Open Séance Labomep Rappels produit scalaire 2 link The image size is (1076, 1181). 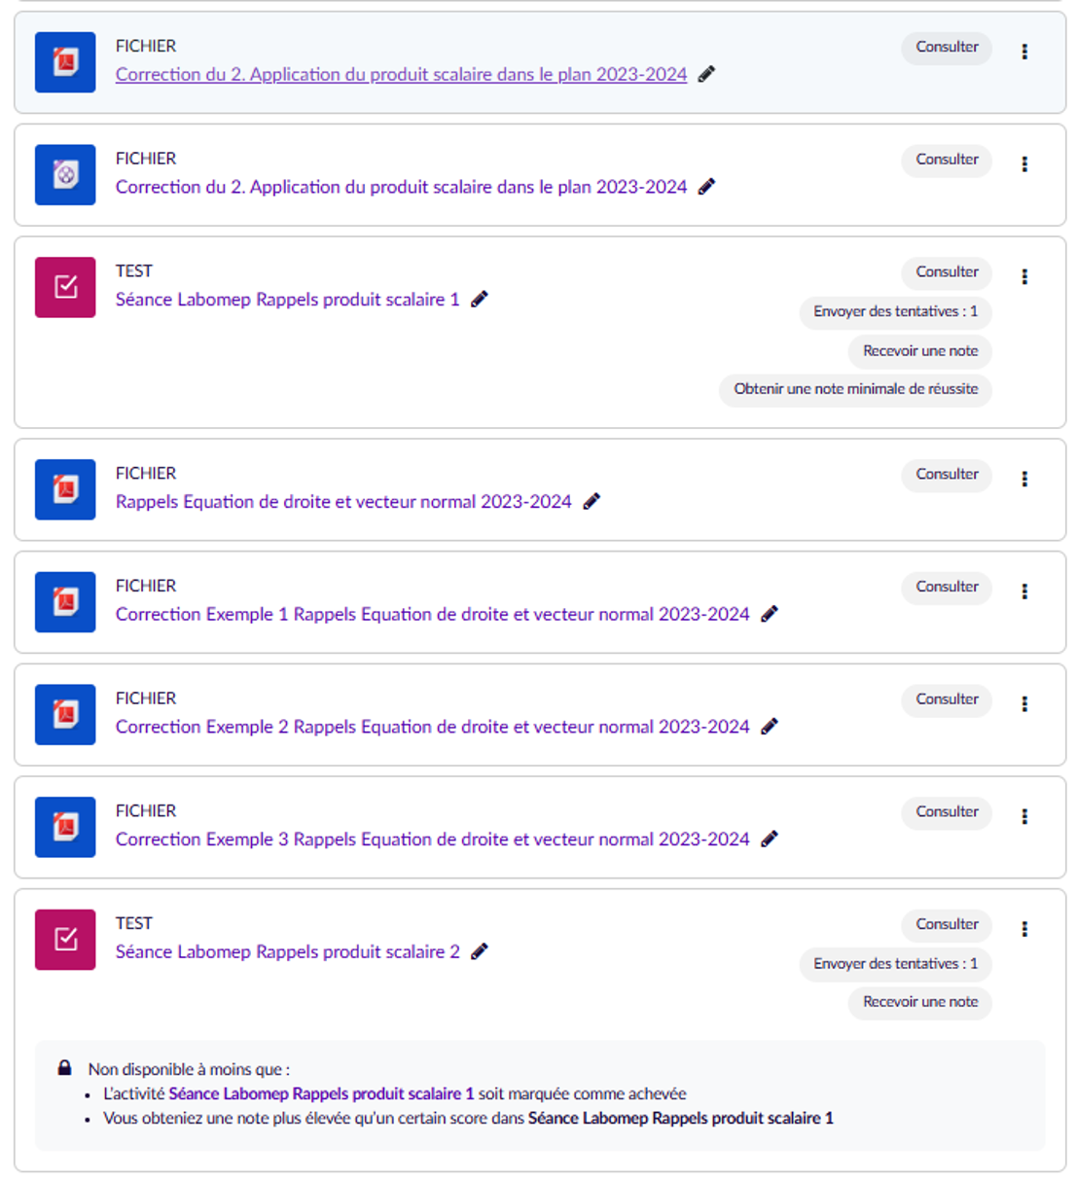(287, 952)
